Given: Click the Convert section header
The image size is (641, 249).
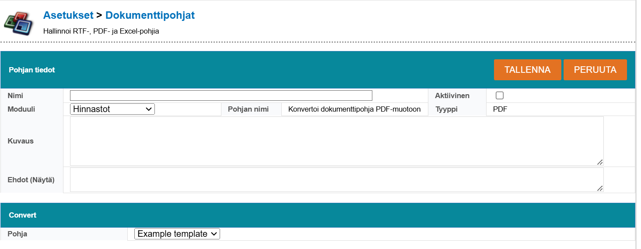Looking at the screenshot, I should point(22,215).
